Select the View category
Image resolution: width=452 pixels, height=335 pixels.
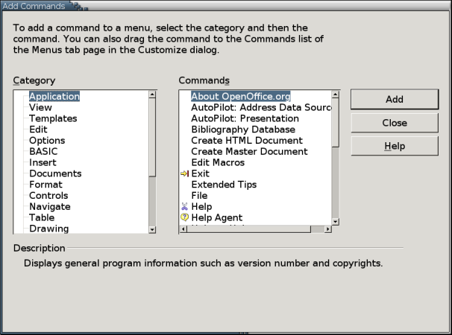click(40, 107)
